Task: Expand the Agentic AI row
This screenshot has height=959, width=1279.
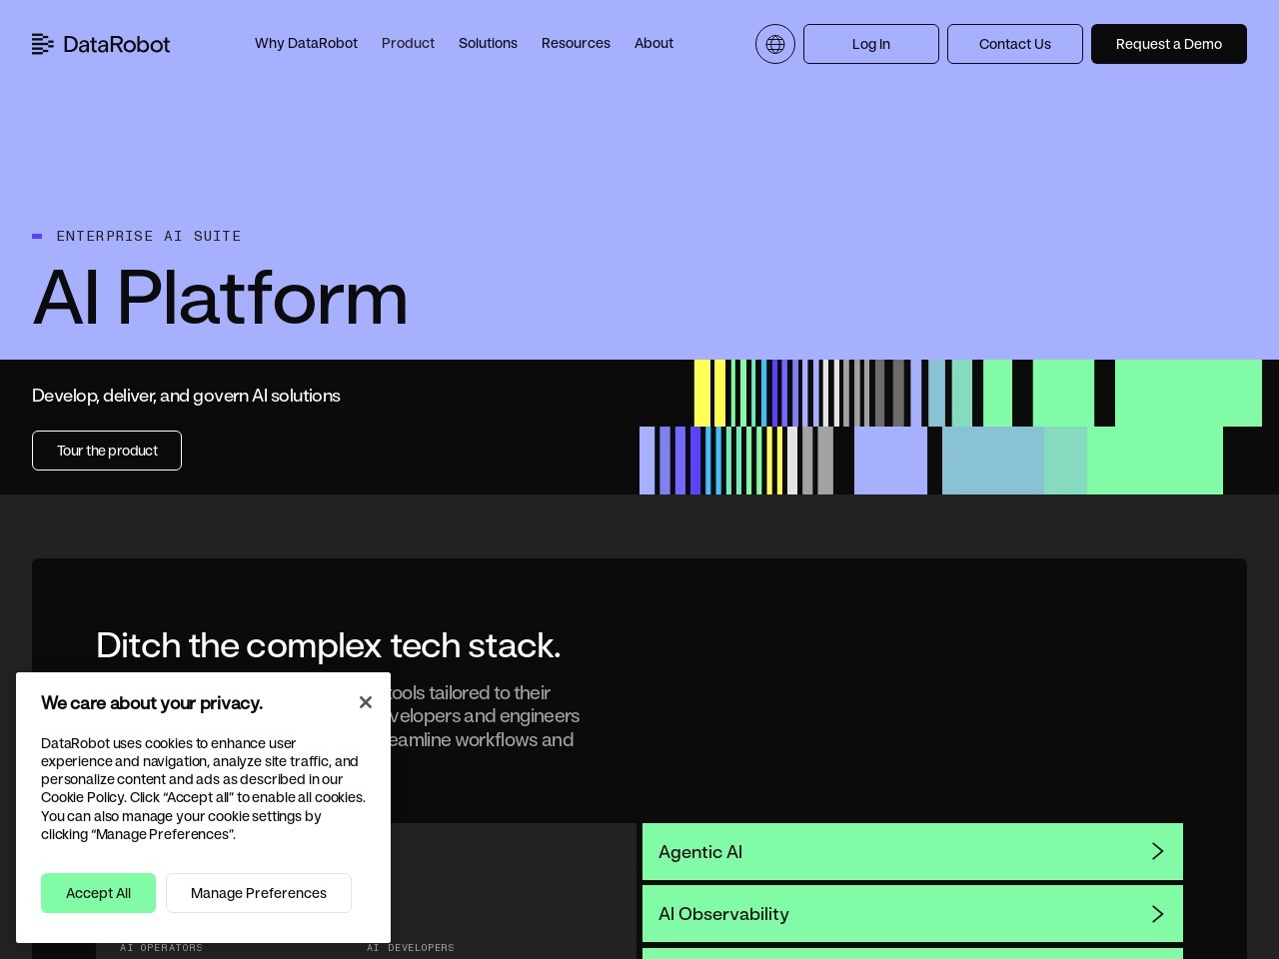Action: pos(912,851)
